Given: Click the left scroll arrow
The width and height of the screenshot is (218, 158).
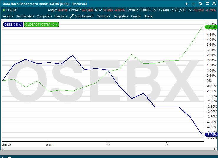Looking at the screenshot, I should coord(2,149).
